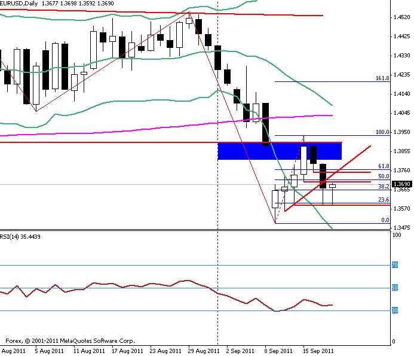Select the rising red trendline near 1.3855
414x356 pixels.
click(x=327, y=178)
